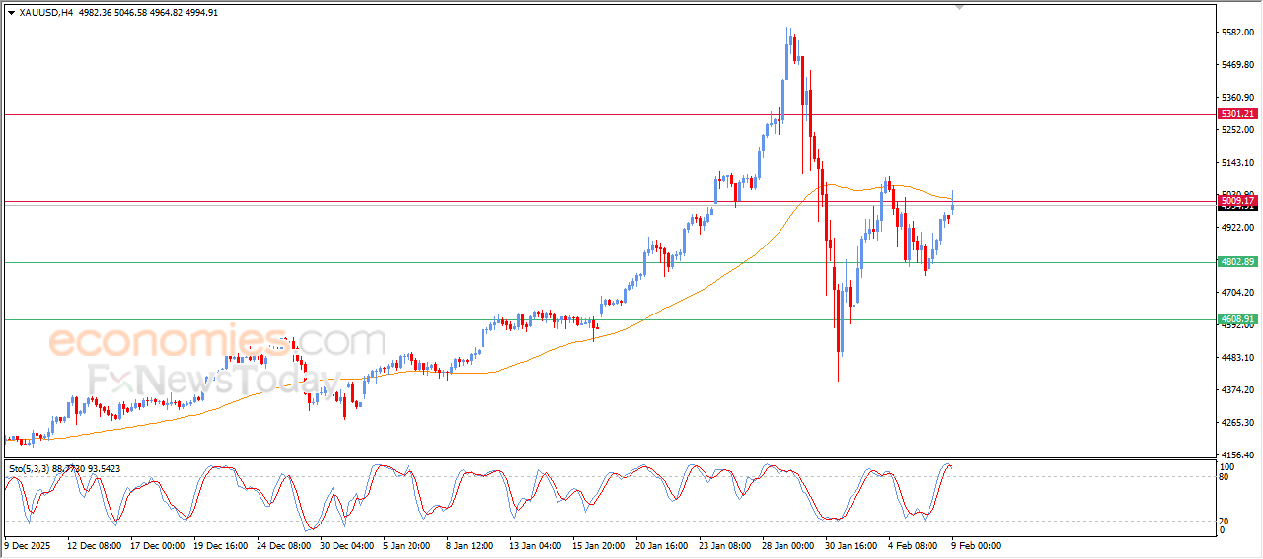This screenshot has width=1263, height=559.
Task: Select the red 5301.21 price label
Action: (1237, 114)
